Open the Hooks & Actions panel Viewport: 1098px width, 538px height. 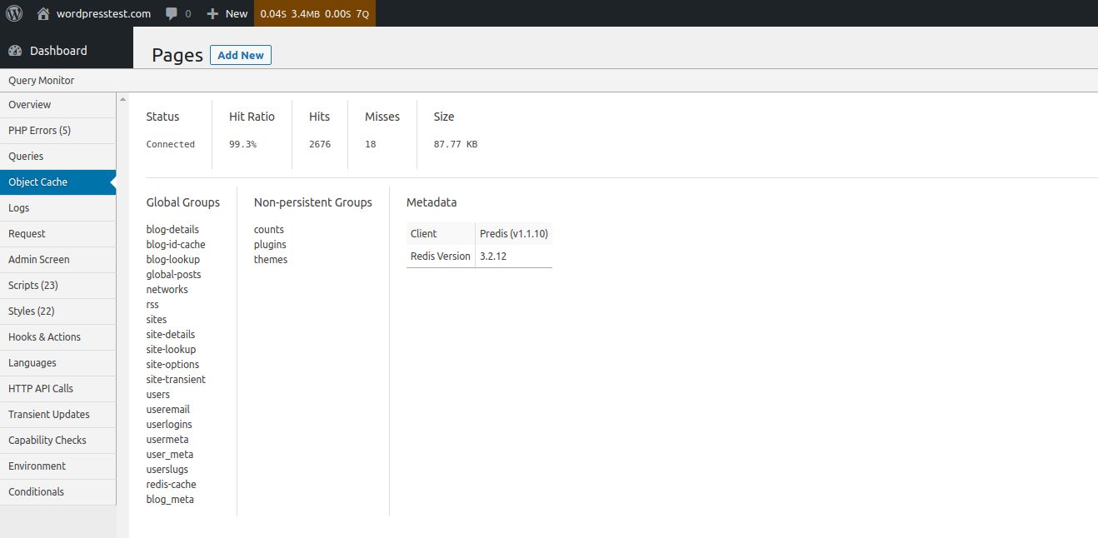pos(44,336)
